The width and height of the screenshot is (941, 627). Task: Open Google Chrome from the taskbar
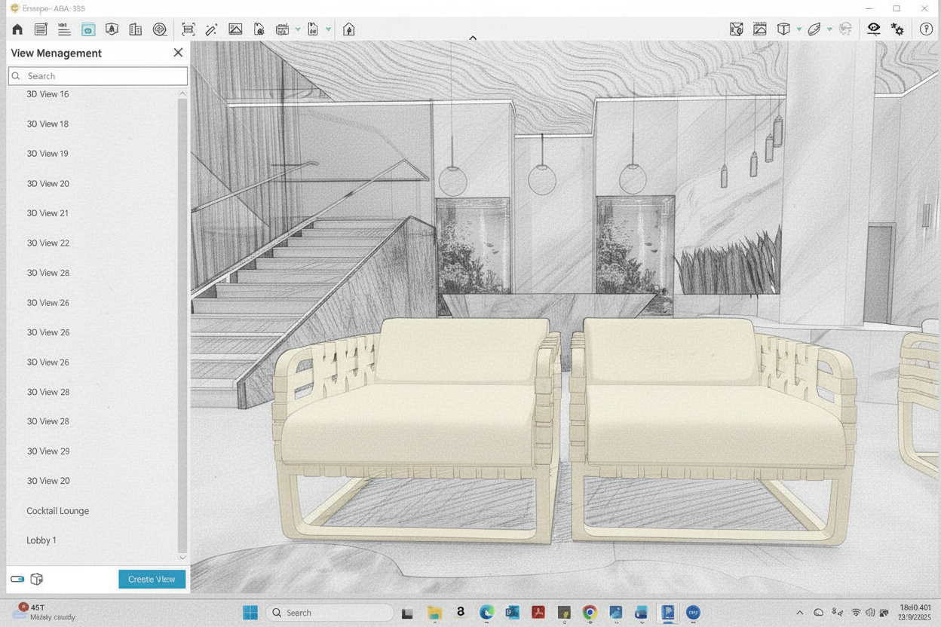[590, 613]
